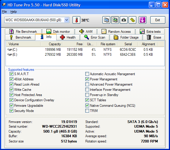The height and width of the screenshot is (150, 170).
Task: Click the Exit button
Action: [x=158, y=20]
